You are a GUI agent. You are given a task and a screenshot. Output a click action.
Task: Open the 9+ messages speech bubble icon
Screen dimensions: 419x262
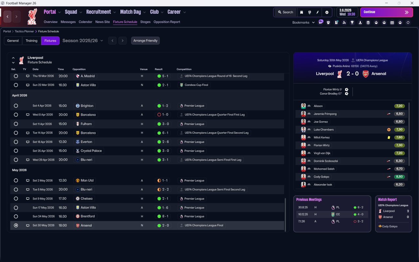coord(321,22)
